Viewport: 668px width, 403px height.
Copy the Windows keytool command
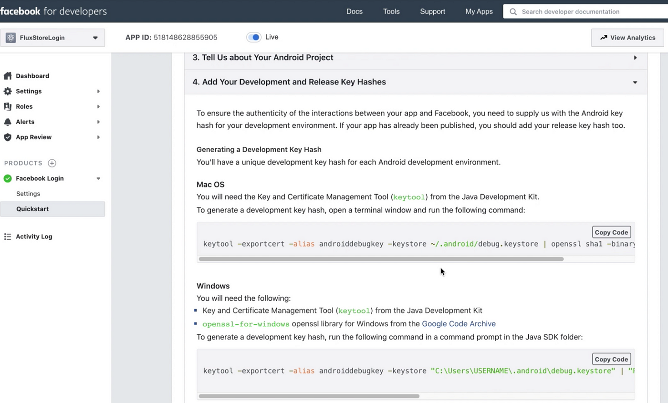coord(611,359)
